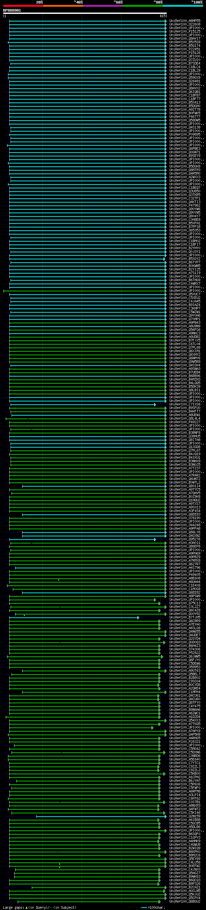This screenshot has width=206, height=910.
Task: Click the purple ~60% identity legend bar
Action: (x=103, y=6)
